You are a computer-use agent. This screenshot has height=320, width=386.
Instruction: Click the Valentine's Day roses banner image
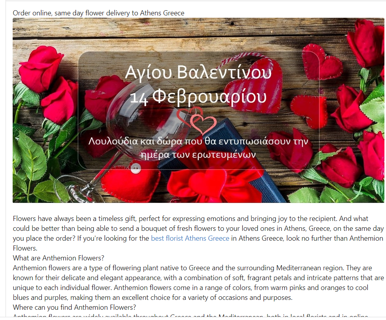(198, 110)
